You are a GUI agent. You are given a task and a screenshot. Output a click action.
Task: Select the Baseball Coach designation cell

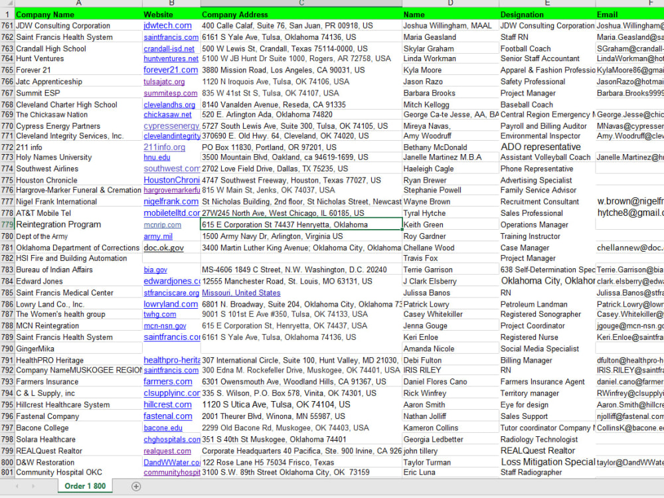(x=547, y=105)
